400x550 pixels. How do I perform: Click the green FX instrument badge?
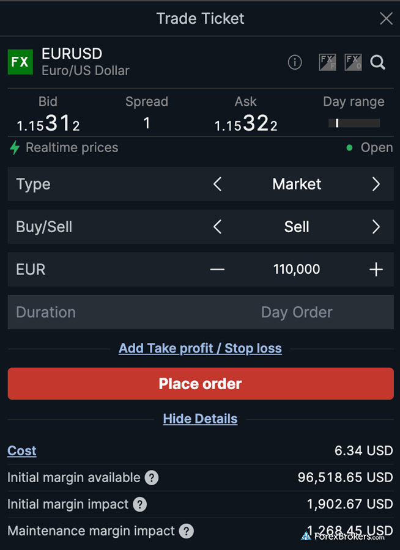click(20, 62)
